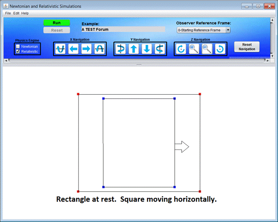The height and width of the screenshot is (222, 278).
Task: Click the green Run button
Action: 57,23
